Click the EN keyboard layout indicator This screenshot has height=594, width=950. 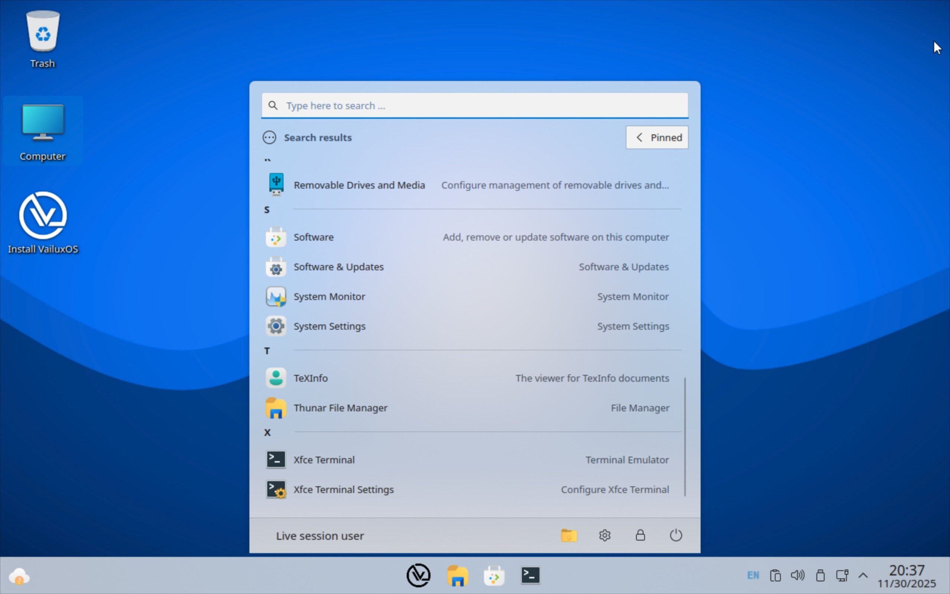point(753,575)
